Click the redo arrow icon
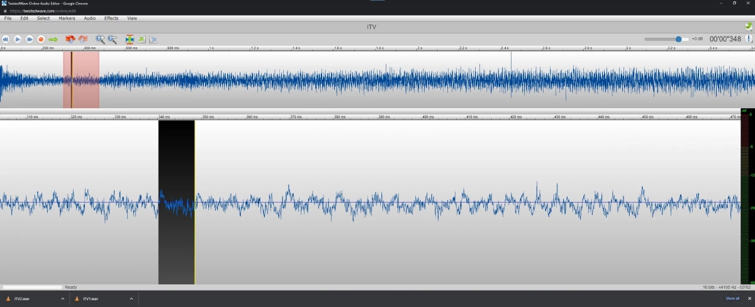Viewport: 755px width, 307px height. [82, 39]
